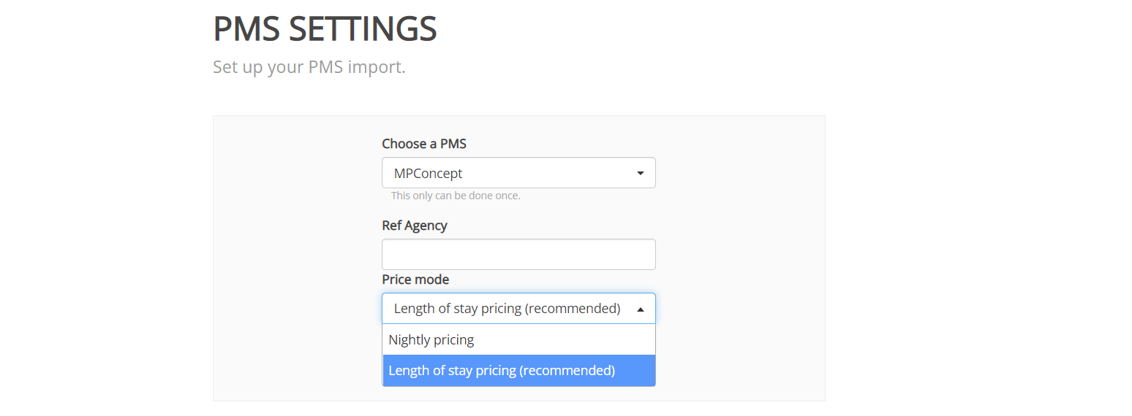Click the caret arrow beside MPConcept
1132x416 pixels.
tap(641, 174)
